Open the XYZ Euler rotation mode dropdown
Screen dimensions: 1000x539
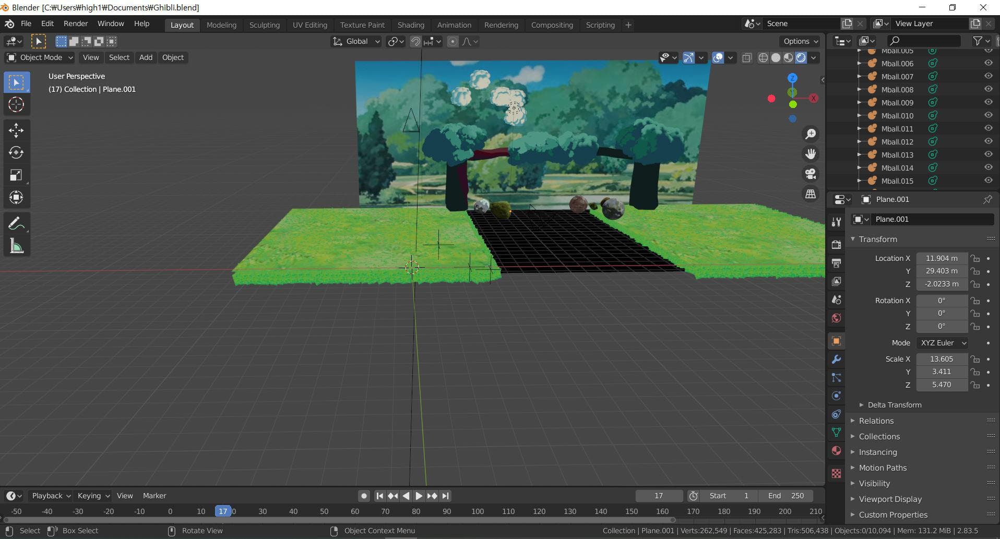coord(943,343)
